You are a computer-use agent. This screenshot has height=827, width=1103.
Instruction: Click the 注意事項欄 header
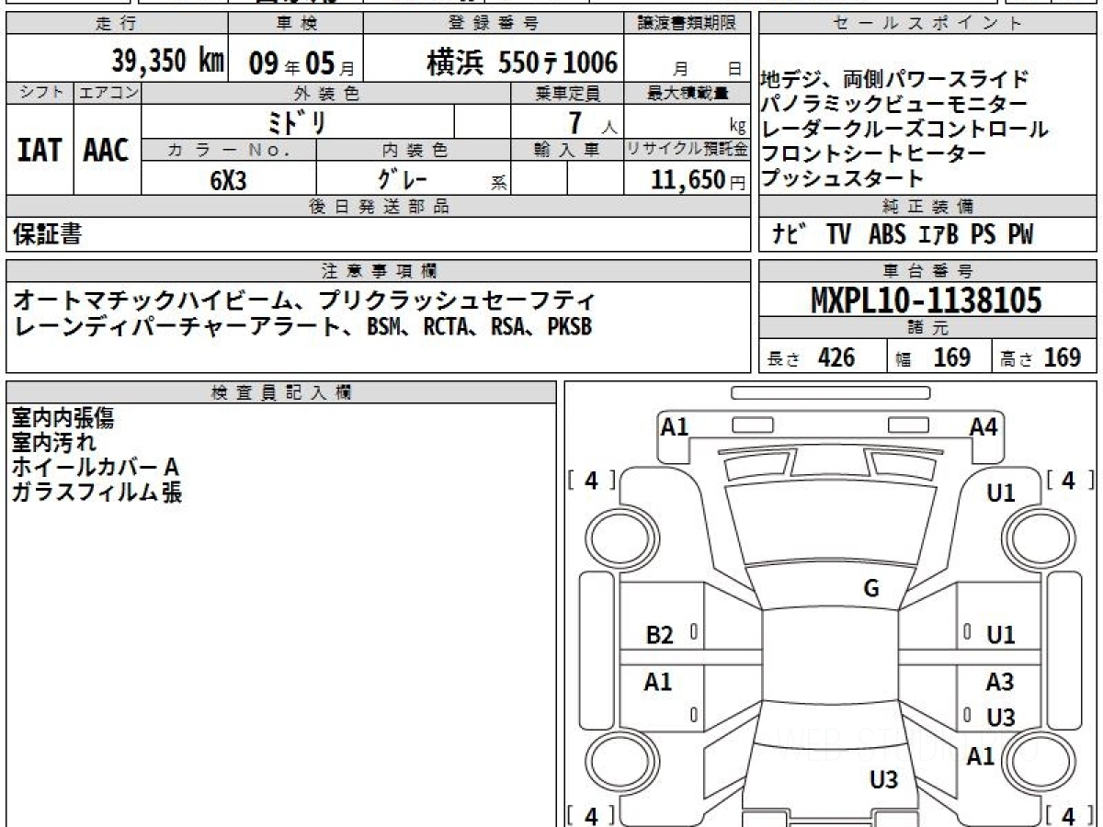(379, 271)
